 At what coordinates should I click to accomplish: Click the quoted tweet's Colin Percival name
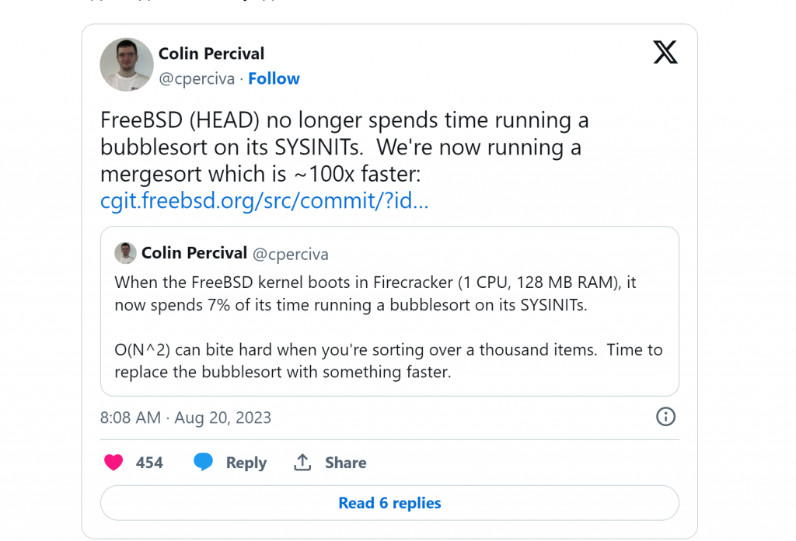click(x=194, y=252)
